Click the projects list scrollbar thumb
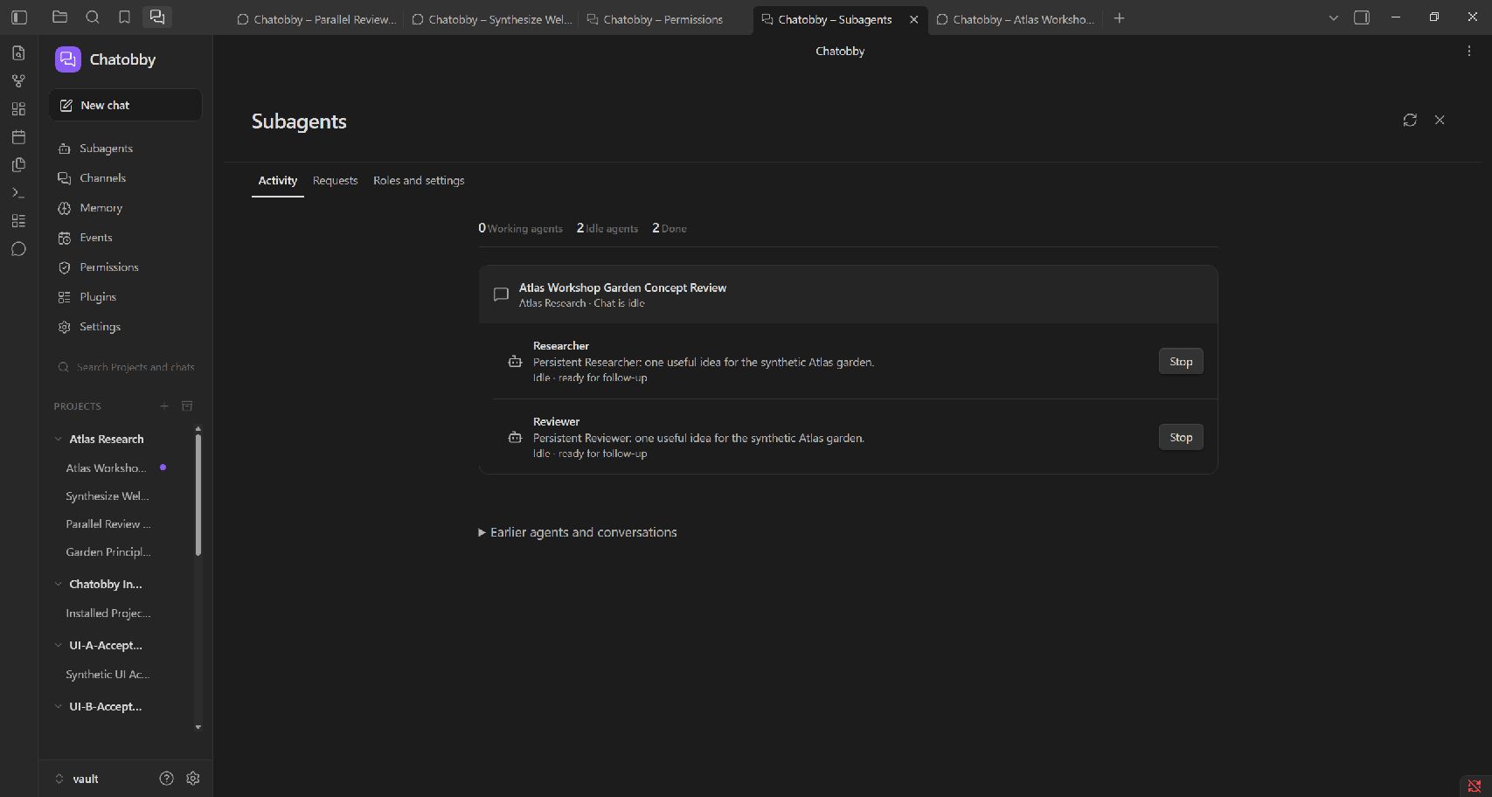The height and width of the screenshot is (797, 1492). pyautogui.click(x=198, y=495)
